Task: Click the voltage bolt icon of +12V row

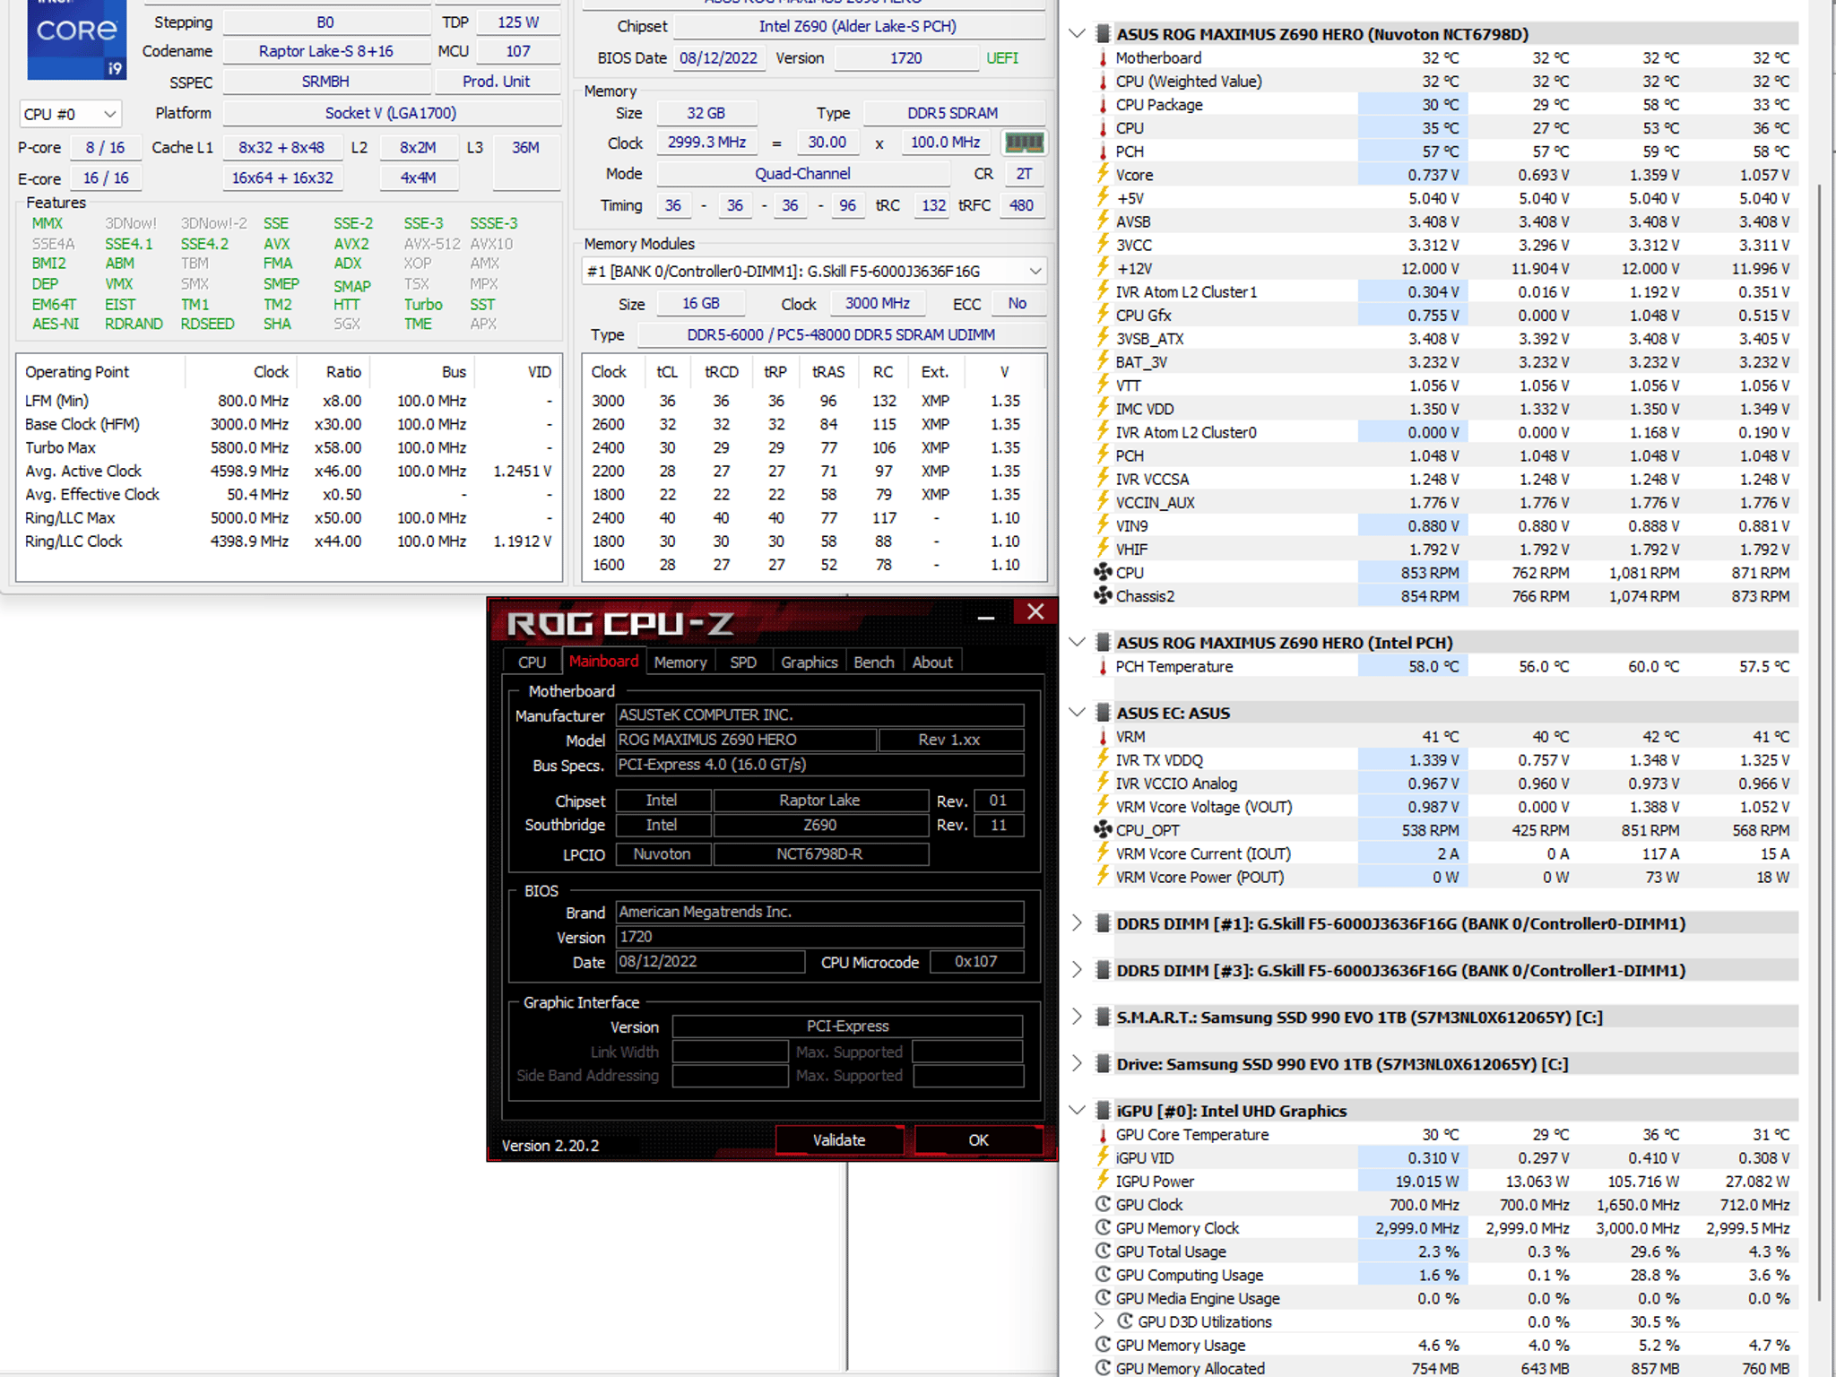Action: click(x=1103, y=267)
